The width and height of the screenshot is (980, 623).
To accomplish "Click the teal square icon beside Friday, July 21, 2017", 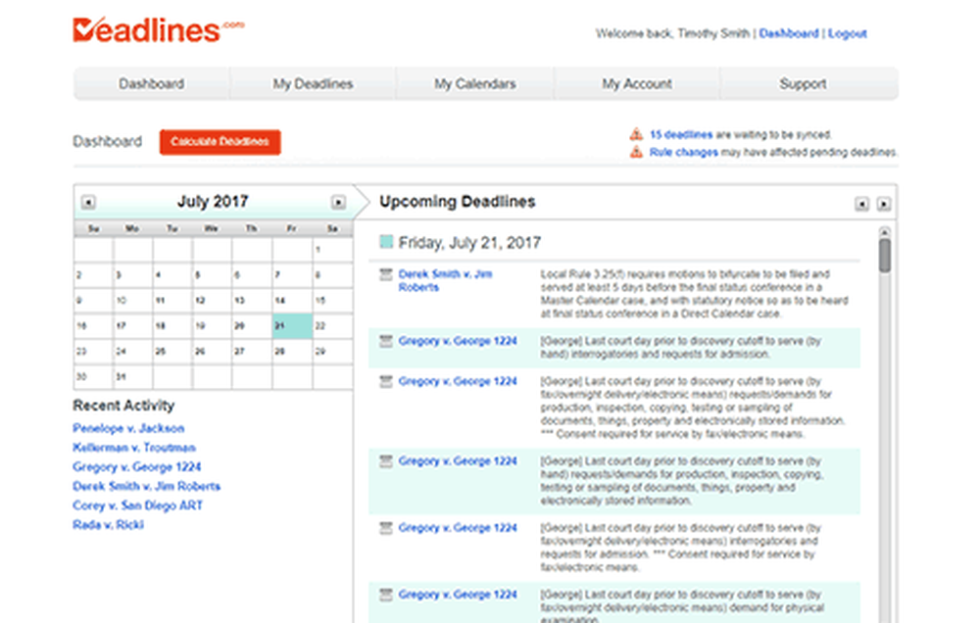I will tap(386, 241).
